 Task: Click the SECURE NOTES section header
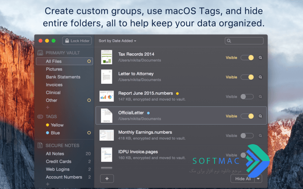click(x=62, y=145)
